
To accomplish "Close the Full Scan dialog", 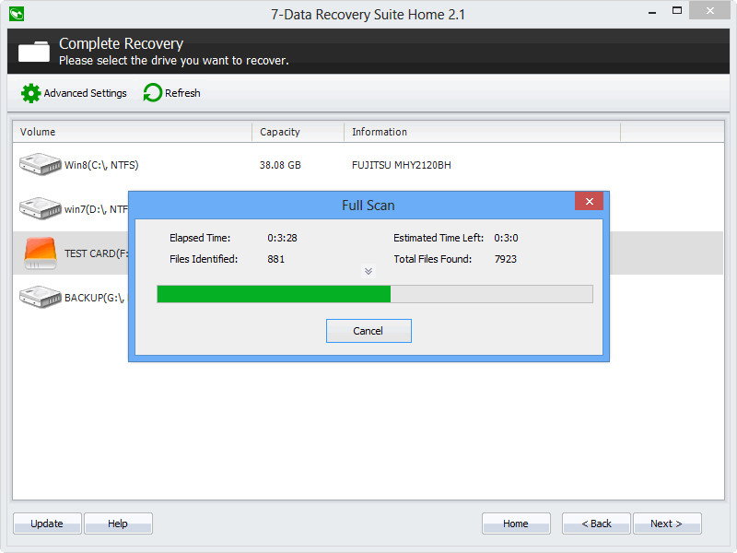I will 589,201.
